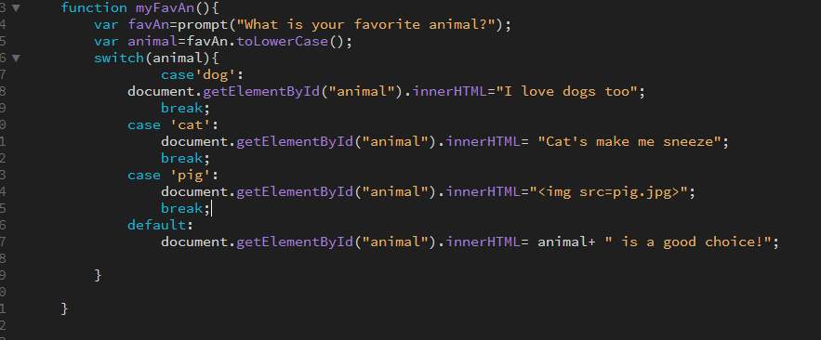Click the closing brace of the function
Screen dimensions: 821x340
[64, 308]
